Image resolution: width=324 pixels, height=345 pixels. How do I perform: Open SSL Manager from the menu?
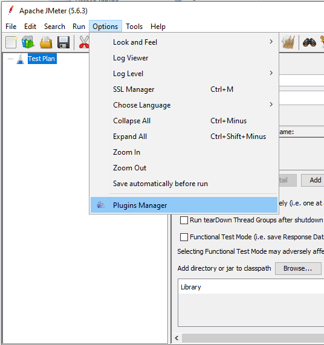coord(184,89)
